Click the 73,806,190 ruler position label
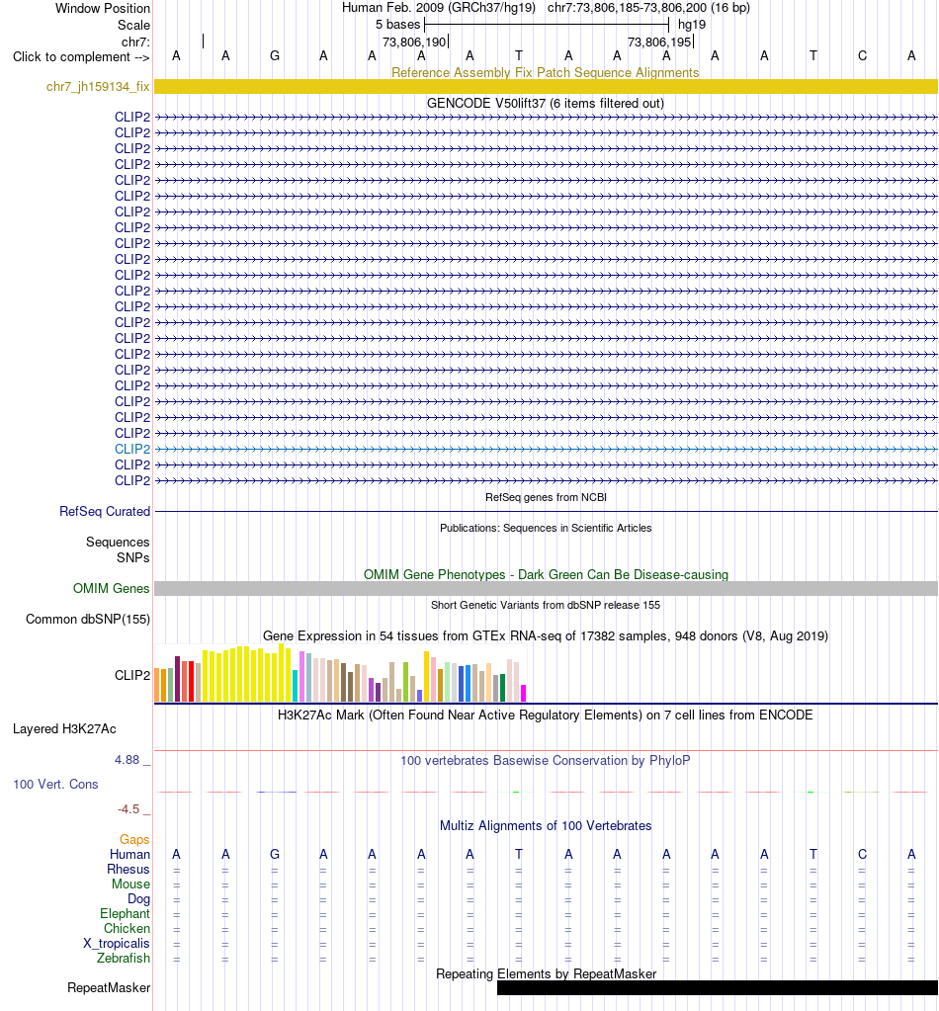 click(414, 42)
